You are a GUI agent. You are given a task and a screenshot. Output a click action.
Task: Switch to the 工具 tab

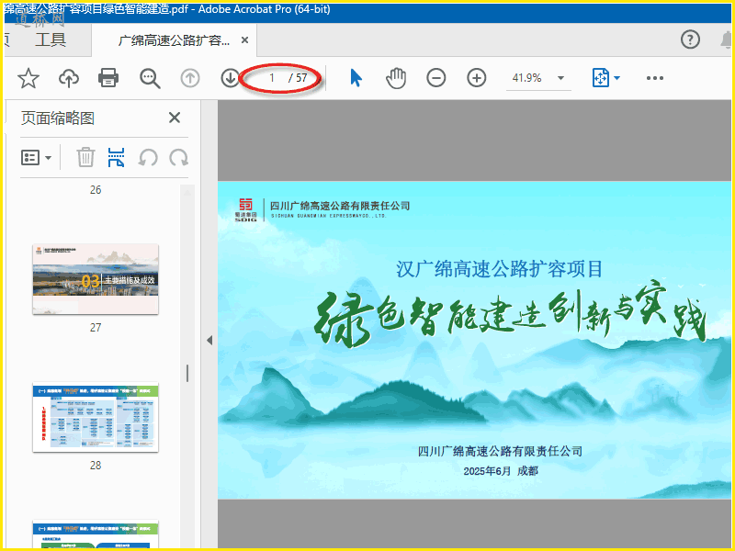tap(51, 39)
